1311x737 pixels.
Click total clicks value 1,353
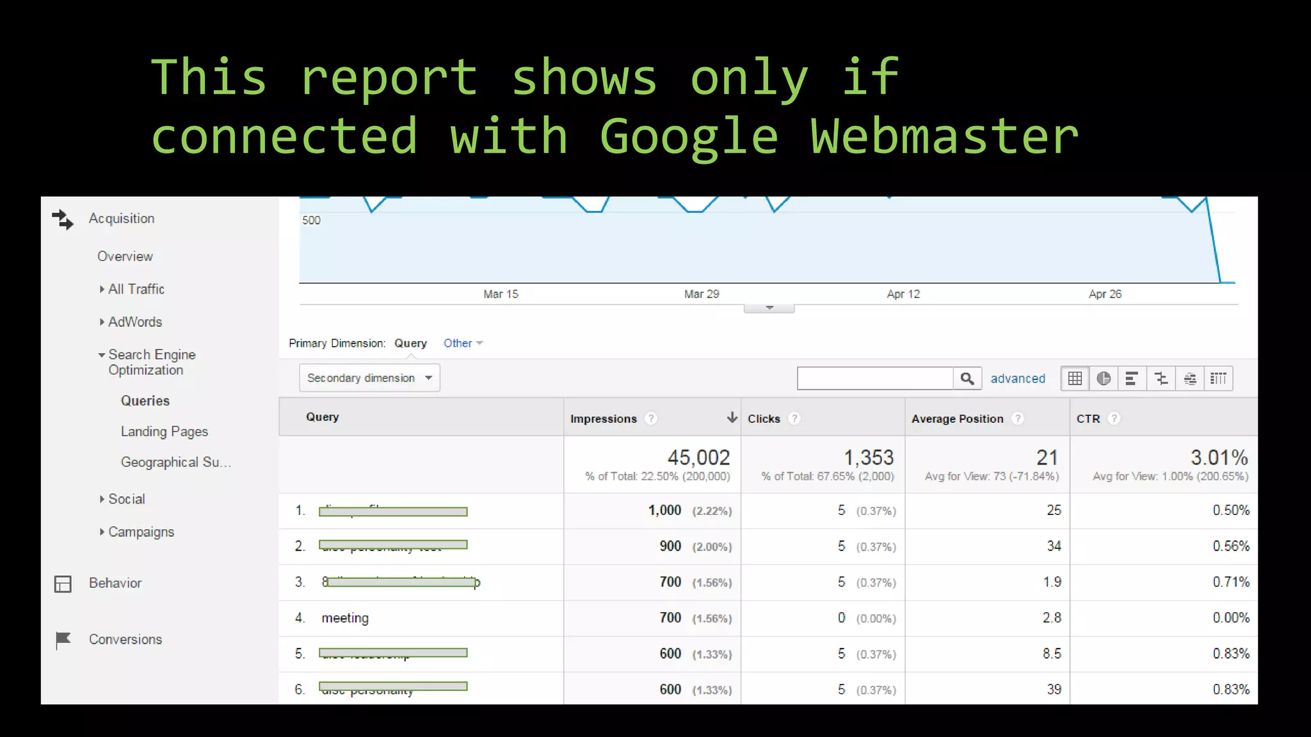(x=869, y=457)
